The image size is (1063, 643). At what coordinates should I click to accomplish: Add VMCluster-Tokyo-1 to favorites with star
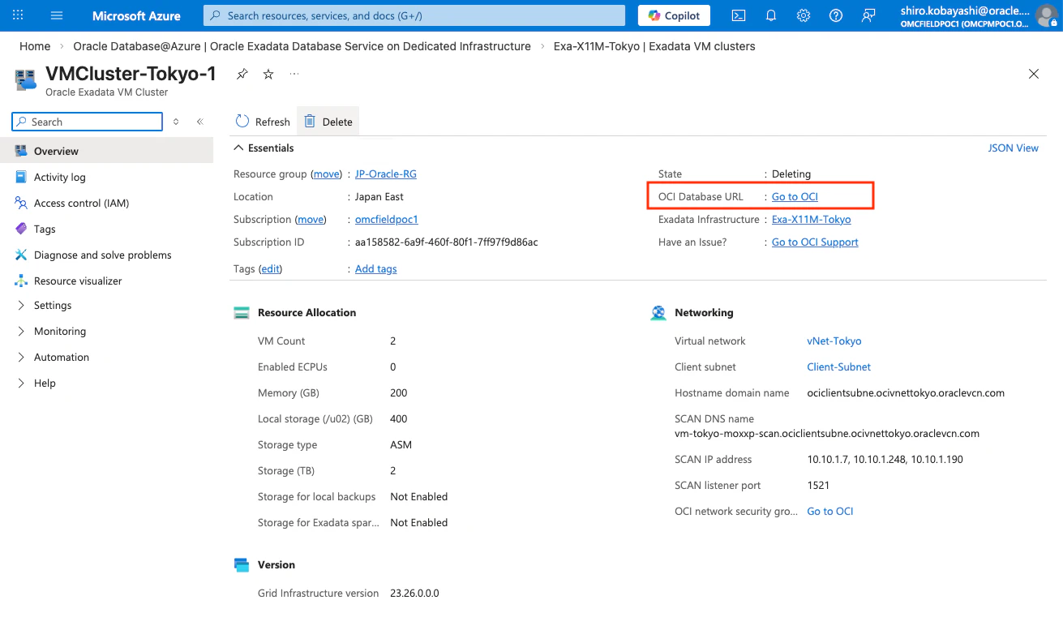(x=268, y=74)
